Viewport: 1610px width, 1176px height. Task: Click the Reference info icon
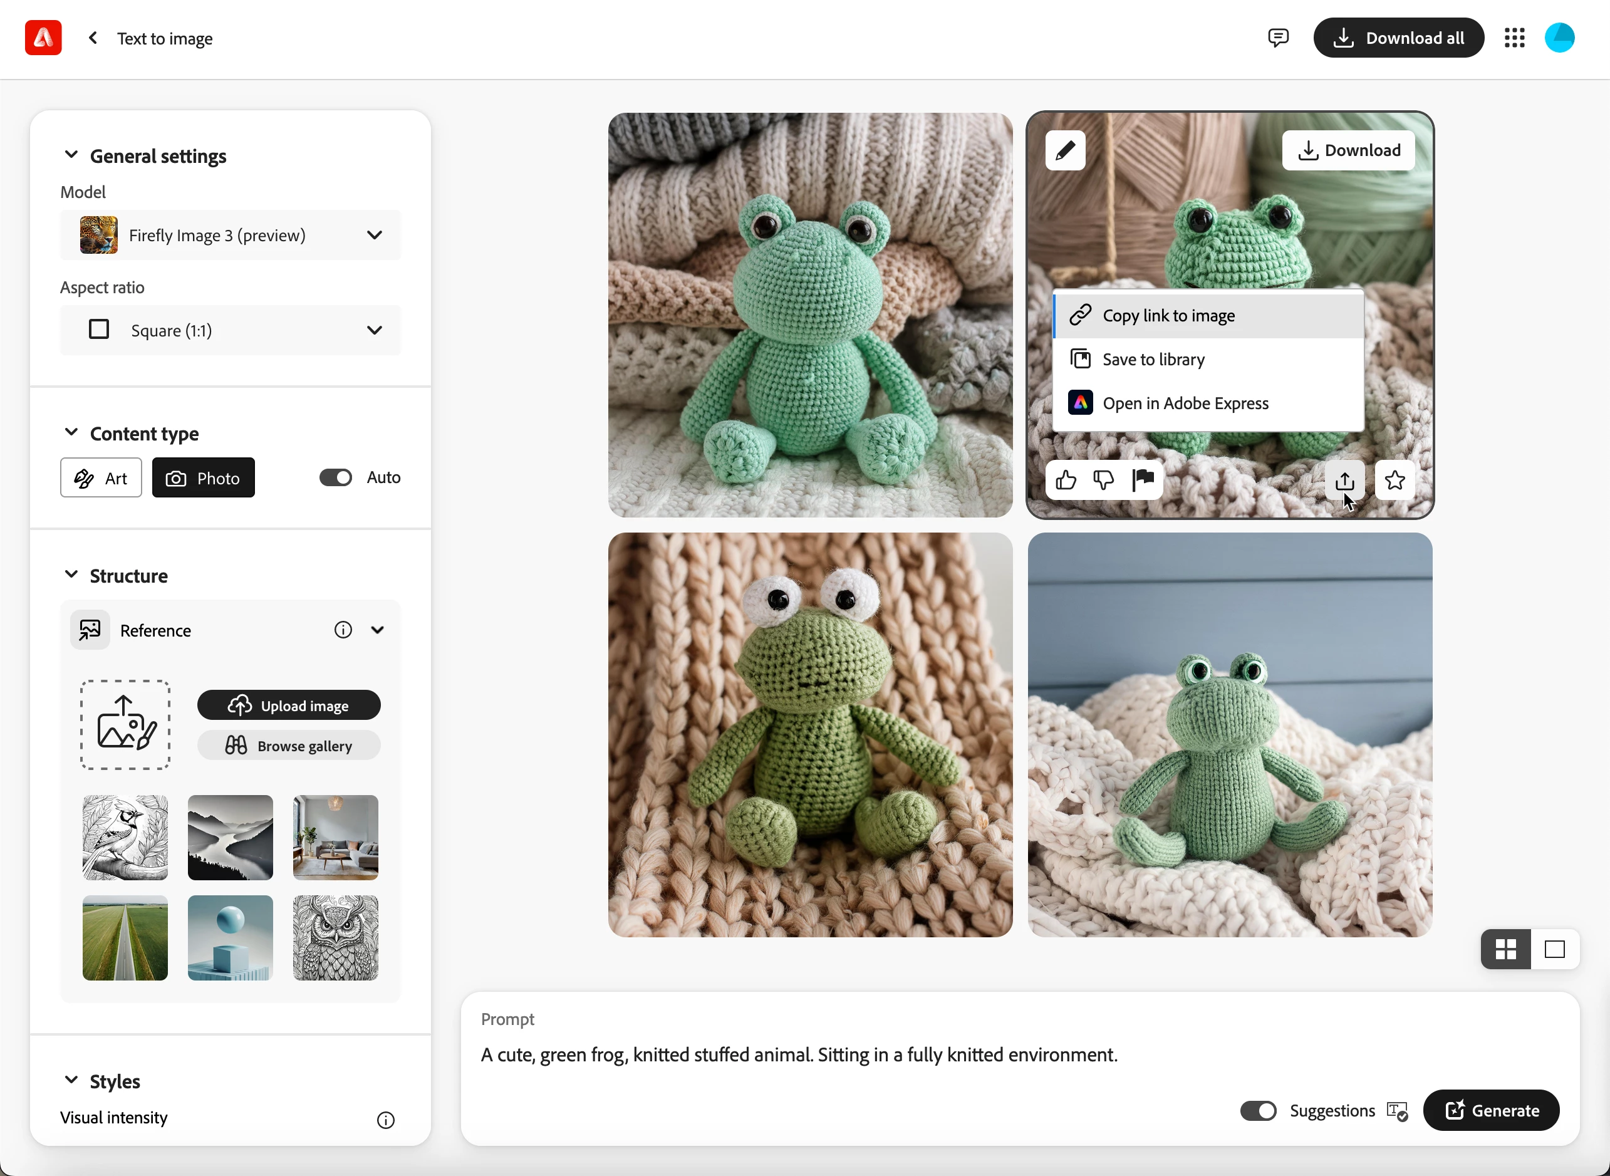(343, 630)
